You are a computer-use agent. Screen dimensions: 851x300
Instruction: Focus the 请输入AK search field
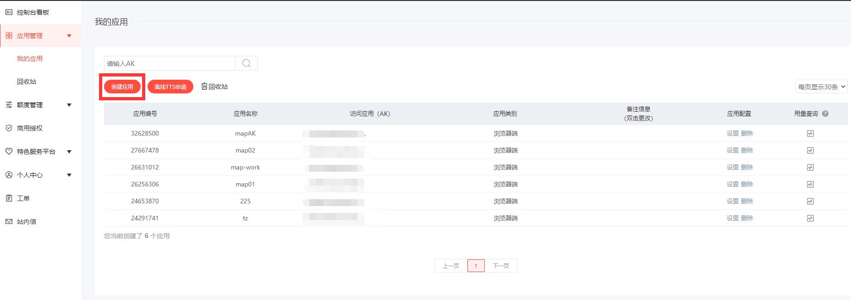tap(170, 63)
